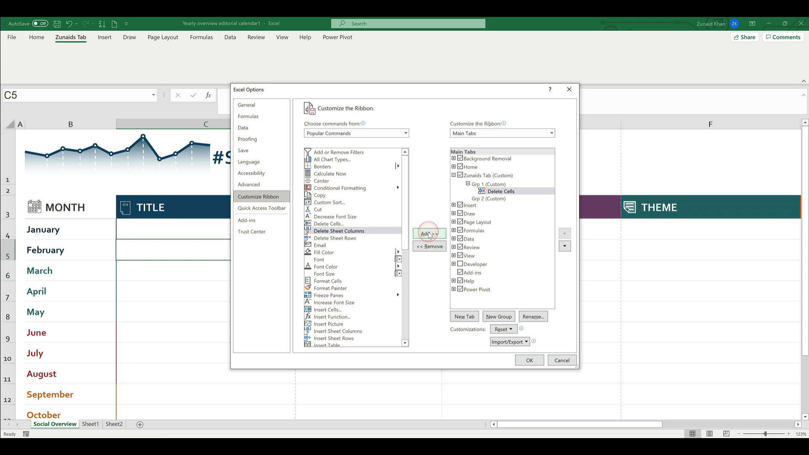Enable the Developer tab checkbox
Viewport: 809px width, 455px height.
(x=460, y=264)
